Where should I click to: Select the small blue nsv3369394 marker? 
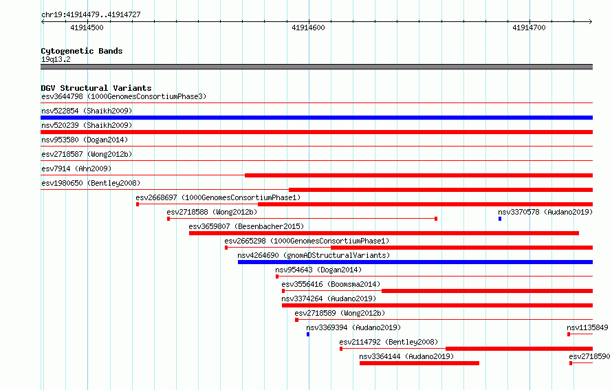pos(308,334)
